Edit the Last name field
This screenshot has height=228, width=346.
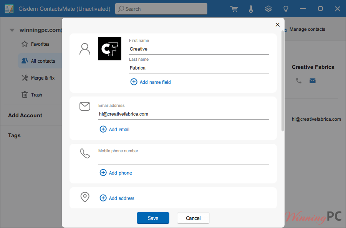click(199, 68)
